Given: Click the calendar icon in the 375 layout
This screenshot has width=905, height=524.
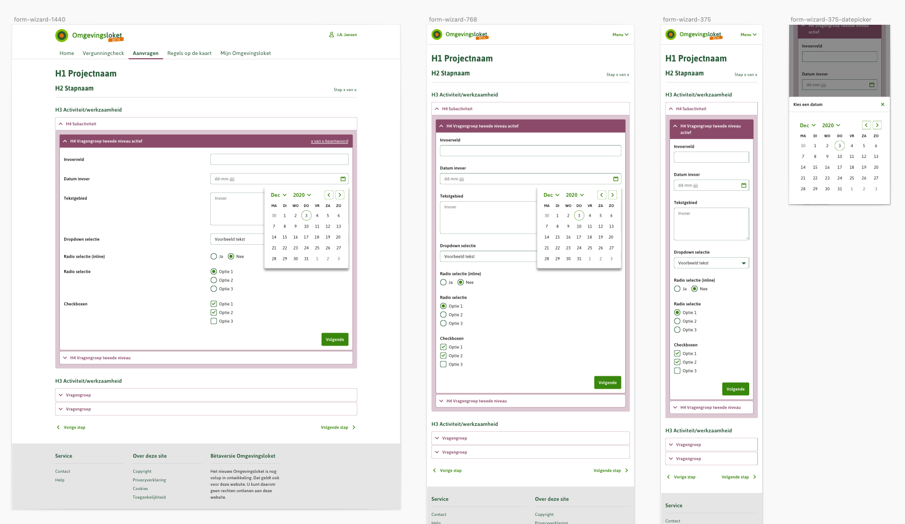Looking at the screenshot, I should point(744,185).
